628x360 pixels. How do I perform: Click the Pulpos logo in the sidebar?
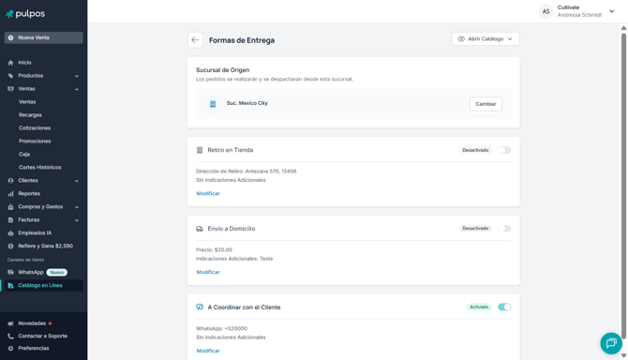point(25,14)
